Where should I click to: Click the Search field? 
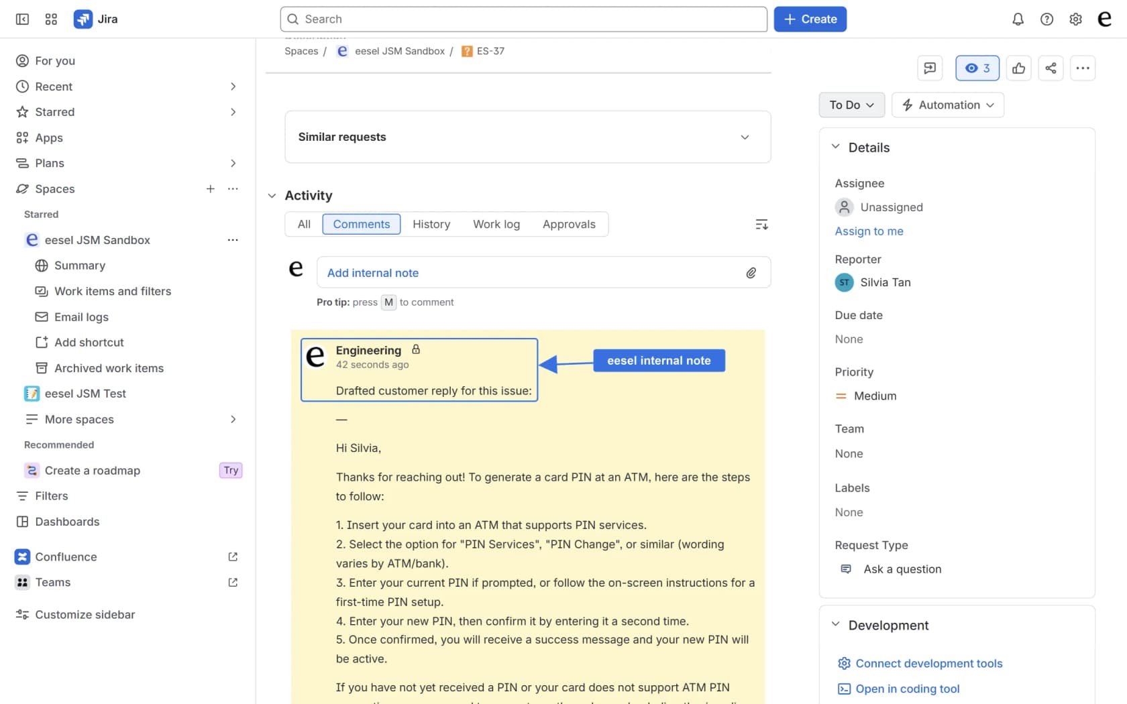pyautogui.click(x=524, y=19)
